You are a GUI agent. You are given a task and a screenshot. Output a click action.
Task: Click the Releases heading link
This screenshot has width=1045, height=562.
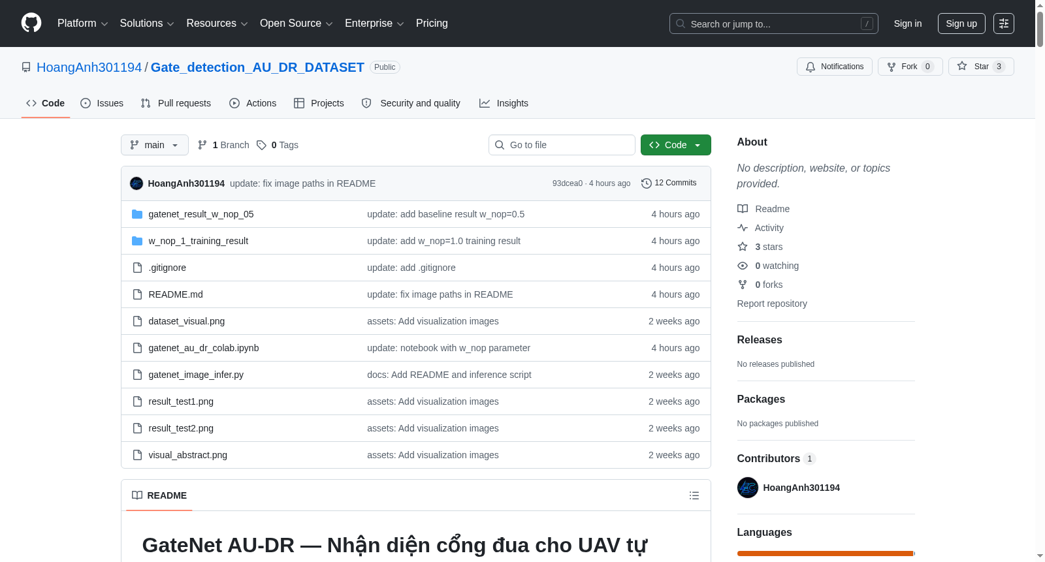760,339
